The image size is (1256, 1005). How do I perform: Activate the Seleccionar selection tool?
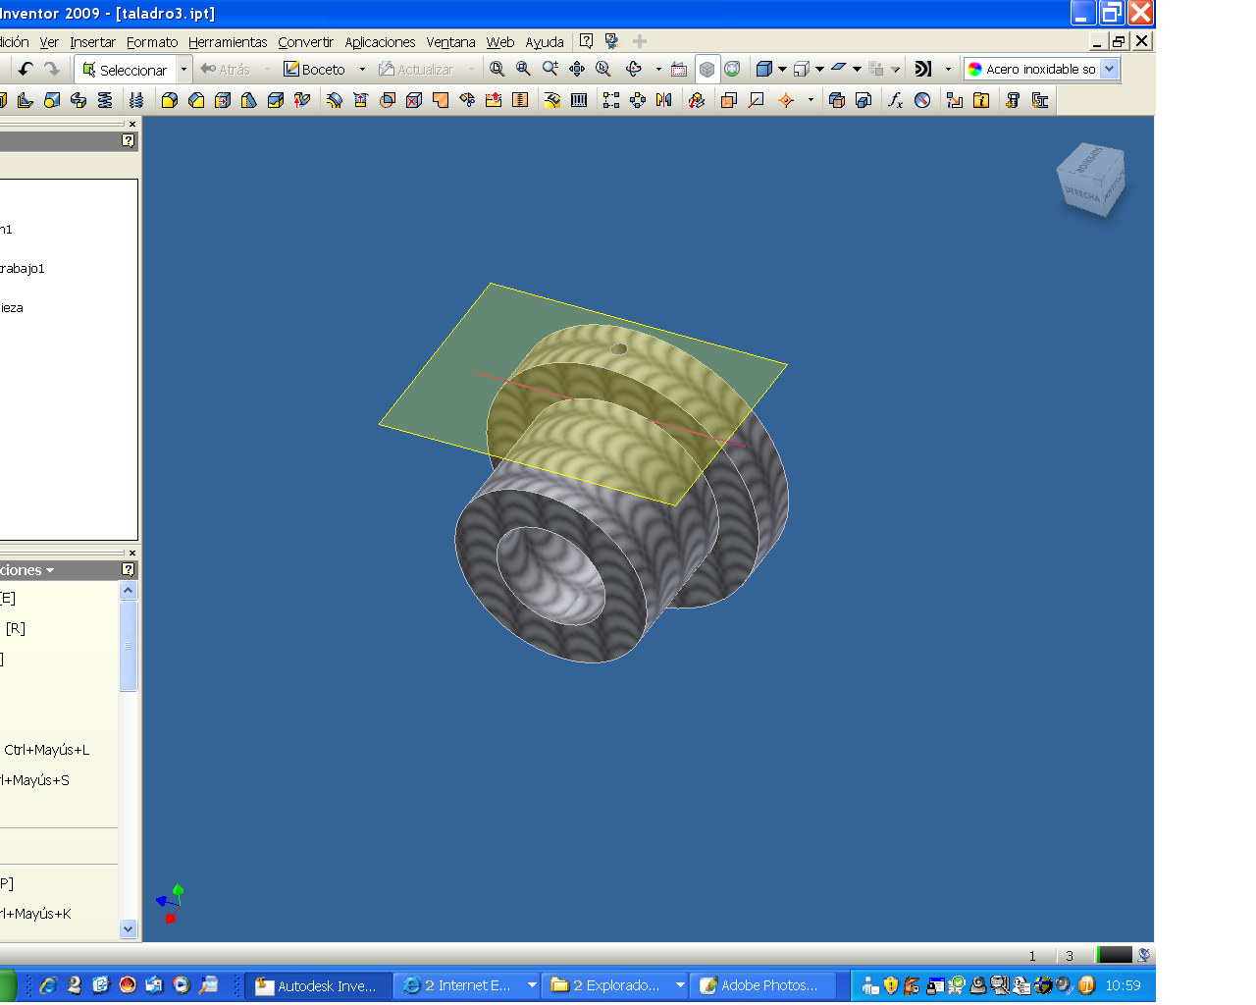coord(125,70)
